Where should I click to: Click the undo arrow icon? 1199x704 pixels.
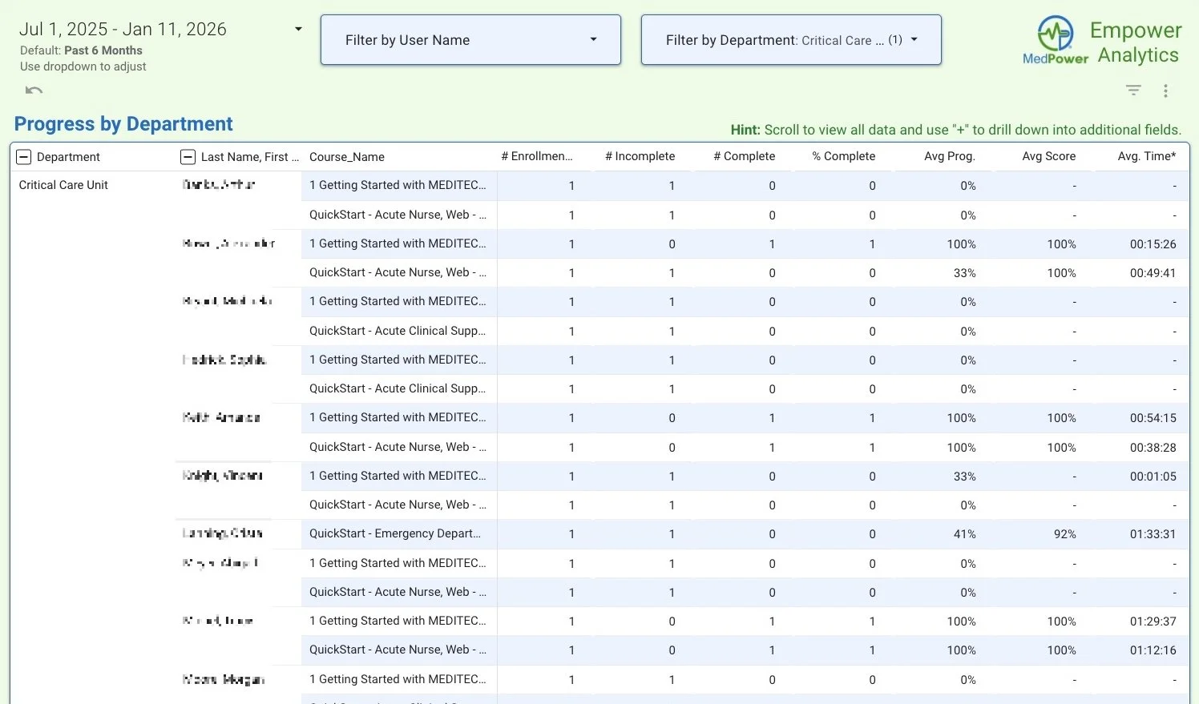(34, 90)
